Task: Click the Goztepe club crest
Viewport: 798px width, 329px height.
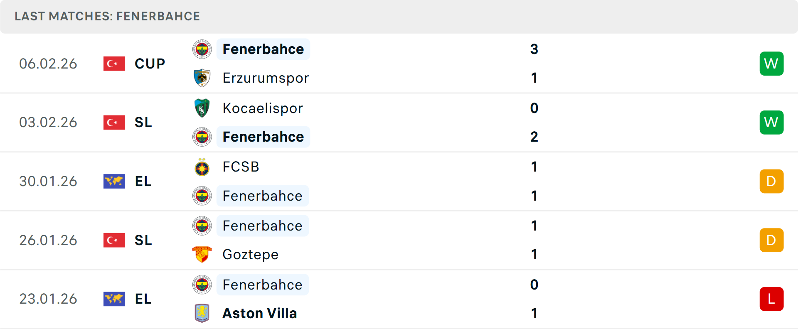Action: coord(202,254)
